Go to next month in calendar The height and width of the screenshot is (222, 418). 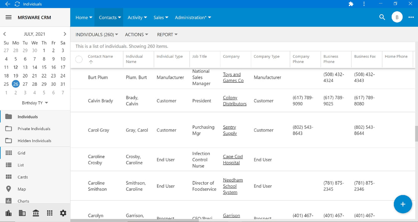pos(65,34)
